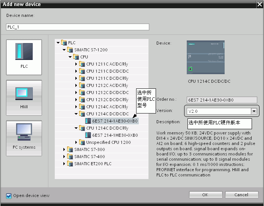The height and width of the screenshot is (206, 264).
Task: Expand the SIMATIC S7-300 node
Action: pos(64,149)
